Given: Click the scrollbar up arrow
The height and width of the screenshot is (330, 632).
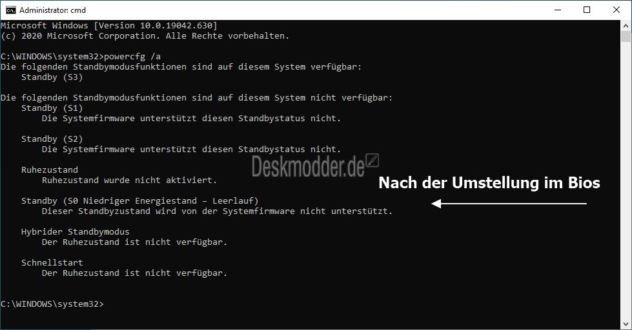Looking at the screenshot, I should (626, 25).
